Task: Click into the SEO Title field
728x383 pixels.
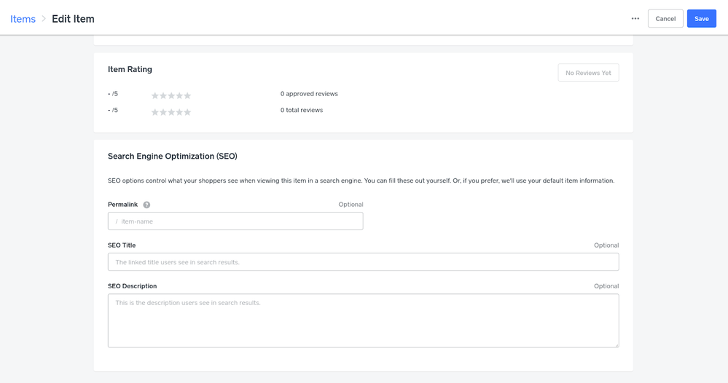Action: coord(363,262)
